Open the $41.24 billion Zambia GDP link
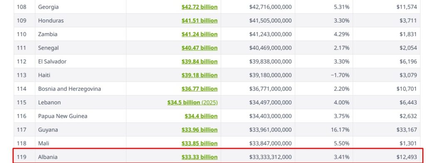The height and width of the screenshot is (163, 426). click(x=199, y=34)
